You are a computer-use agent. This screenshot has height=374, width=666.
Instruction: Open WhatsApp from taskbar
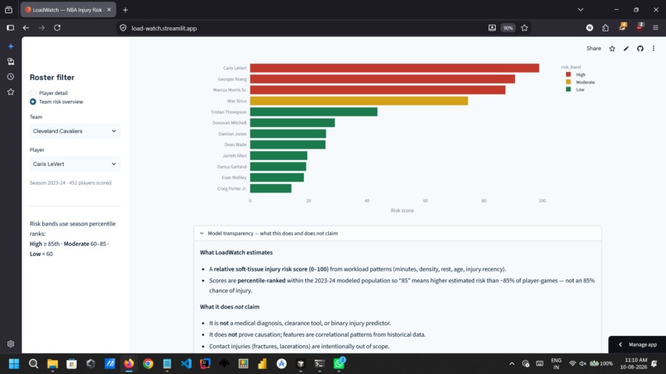coord(339,364)
